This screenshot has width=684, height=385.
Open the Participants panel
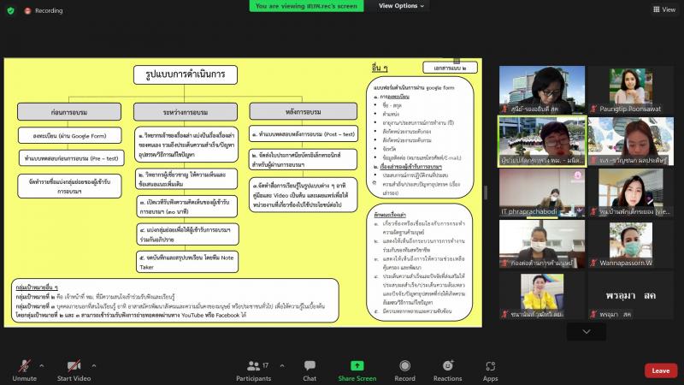[x=253, y=370]
